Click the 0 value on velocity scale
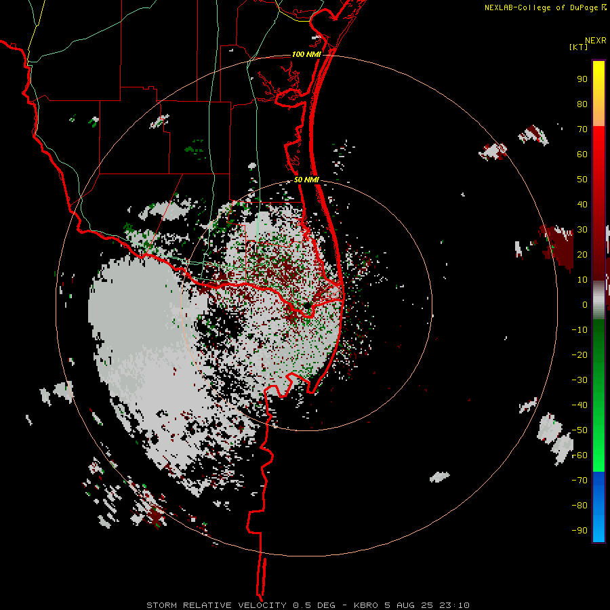 (x=585, y=304)
